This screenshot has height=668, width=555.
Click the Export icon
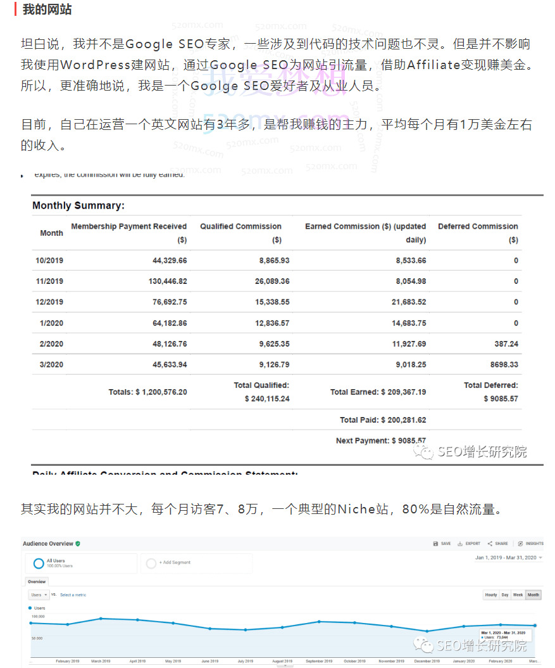pyautogui.click(x=460, y=544)
